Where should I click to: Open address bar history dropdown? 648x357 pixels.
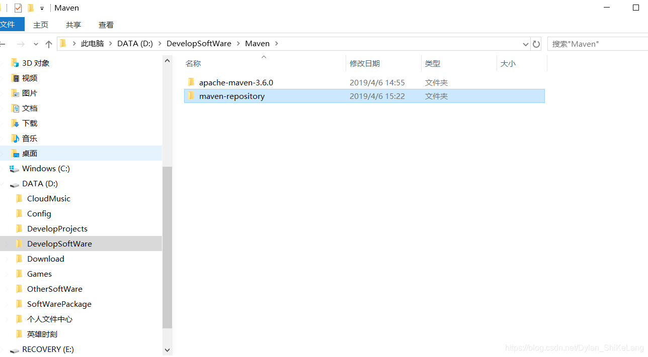(526, 44)
